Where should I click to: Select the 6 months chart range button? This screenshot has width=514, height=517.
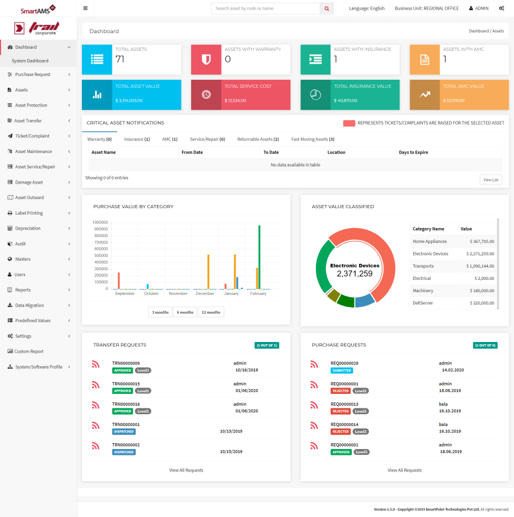pyautogui.click(x=185, y=311)
